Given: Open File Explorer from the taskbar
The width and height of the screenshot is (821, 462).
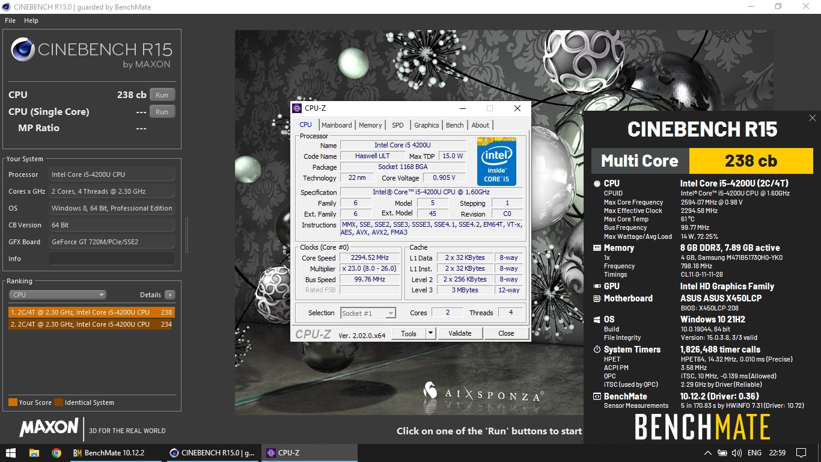Looking at the screenshot, I should click(x=34, y=453).
